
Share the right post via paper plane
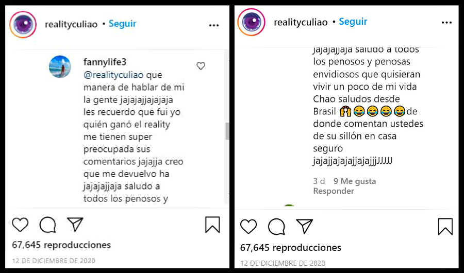pos(304,226)
